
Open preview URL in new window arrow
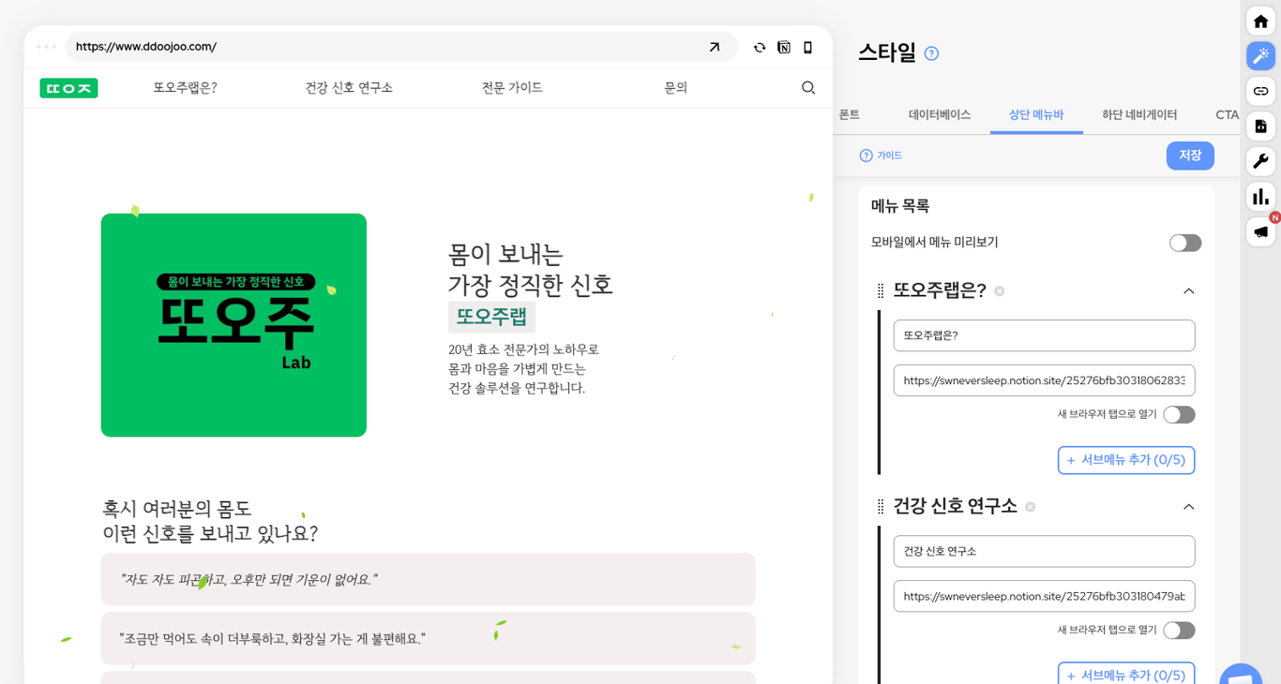[x=715, y=47]
